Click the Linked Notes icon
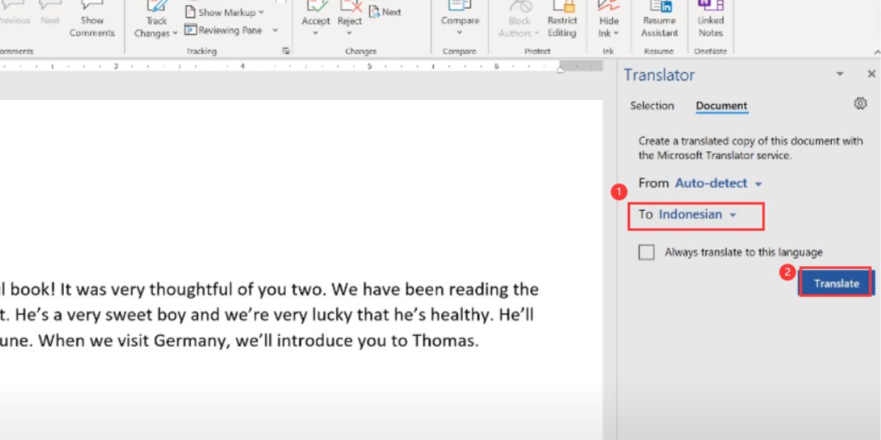The width and height of the screenshot is (881, 440). pyautogui.click(x=709, y=20)
